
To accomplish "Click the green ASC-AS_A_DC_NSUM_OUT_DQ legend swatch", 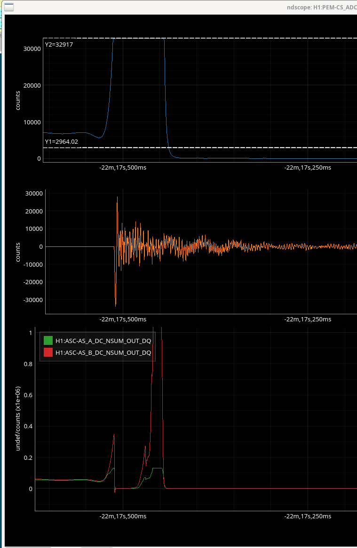I will pyautogui.click(x=48, y=340).
